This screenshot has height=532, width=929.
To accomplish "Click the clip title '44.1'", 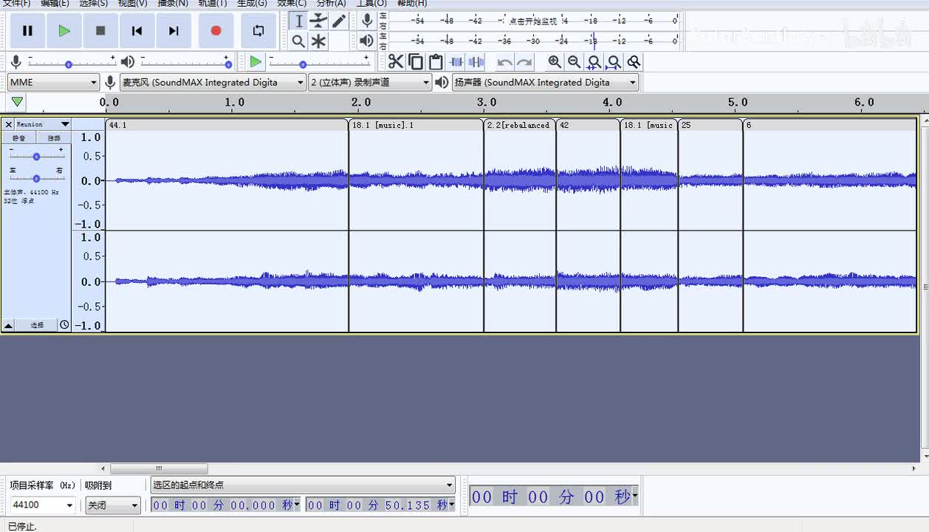I will (117, 125).
